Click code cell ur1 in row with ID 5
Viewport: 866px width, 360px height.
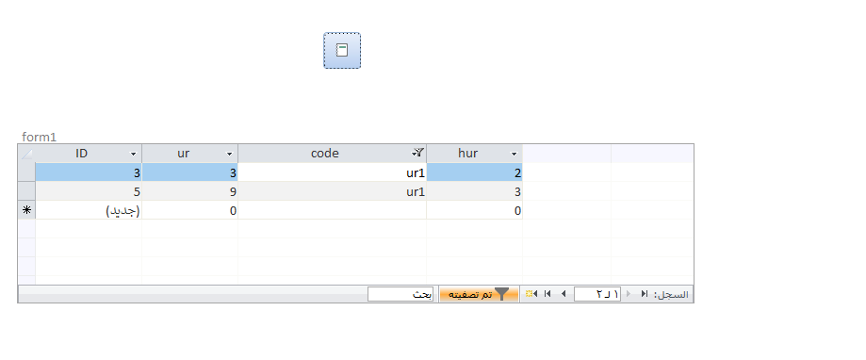[332, 191]
